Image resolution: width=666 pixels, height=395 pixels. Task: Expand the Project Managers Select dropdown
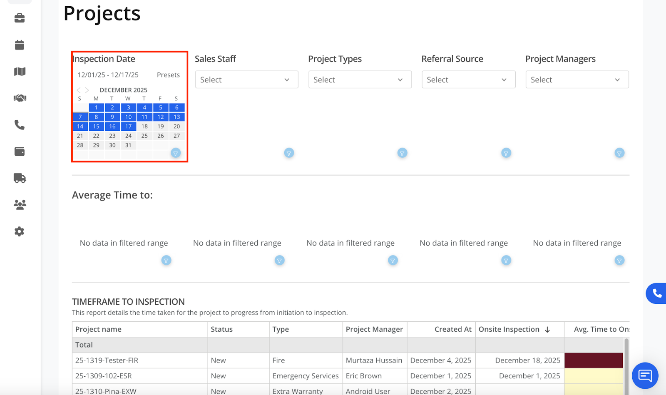pos(577,79)
